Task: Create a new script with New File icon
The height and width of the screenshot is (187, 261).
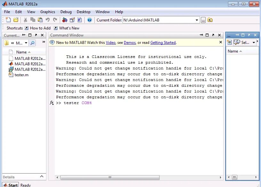Action: pyautogui.click(x=8, y=20)
